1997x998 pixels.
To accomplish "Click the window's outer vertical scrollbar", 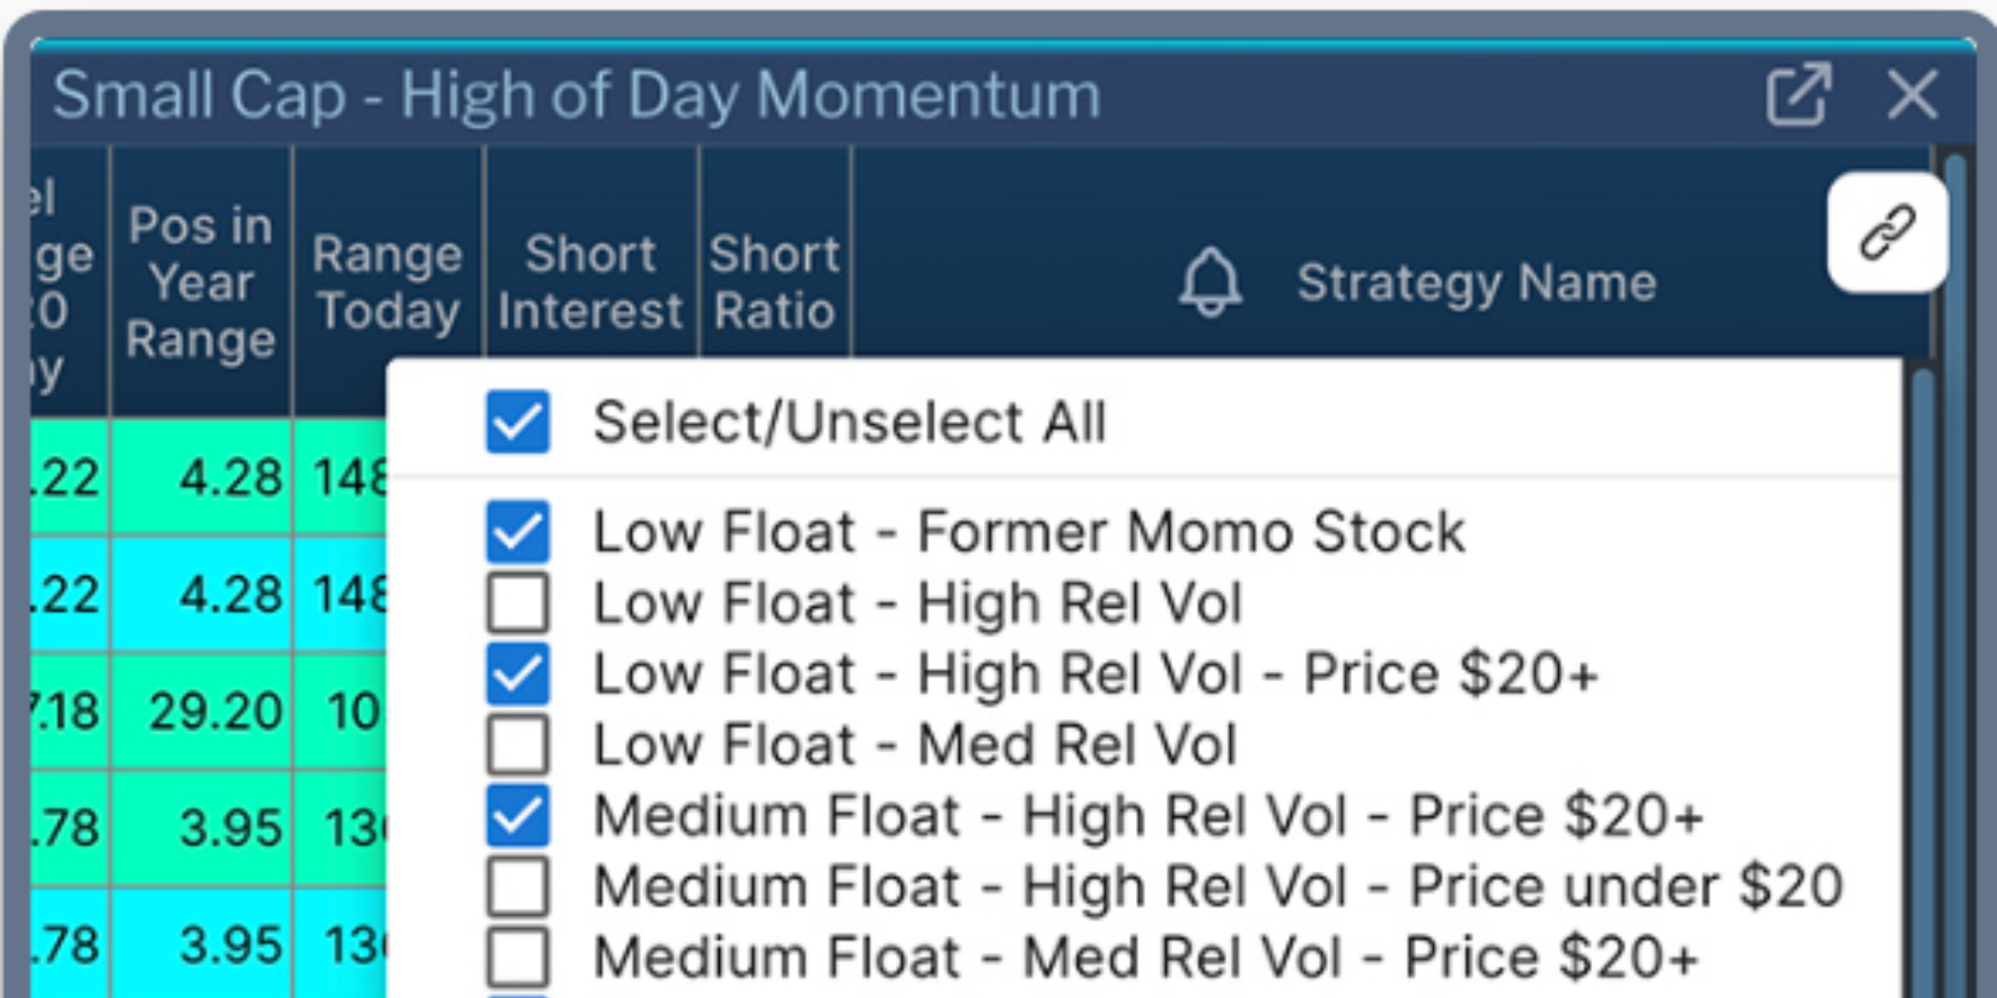I will pos(1955,574).
